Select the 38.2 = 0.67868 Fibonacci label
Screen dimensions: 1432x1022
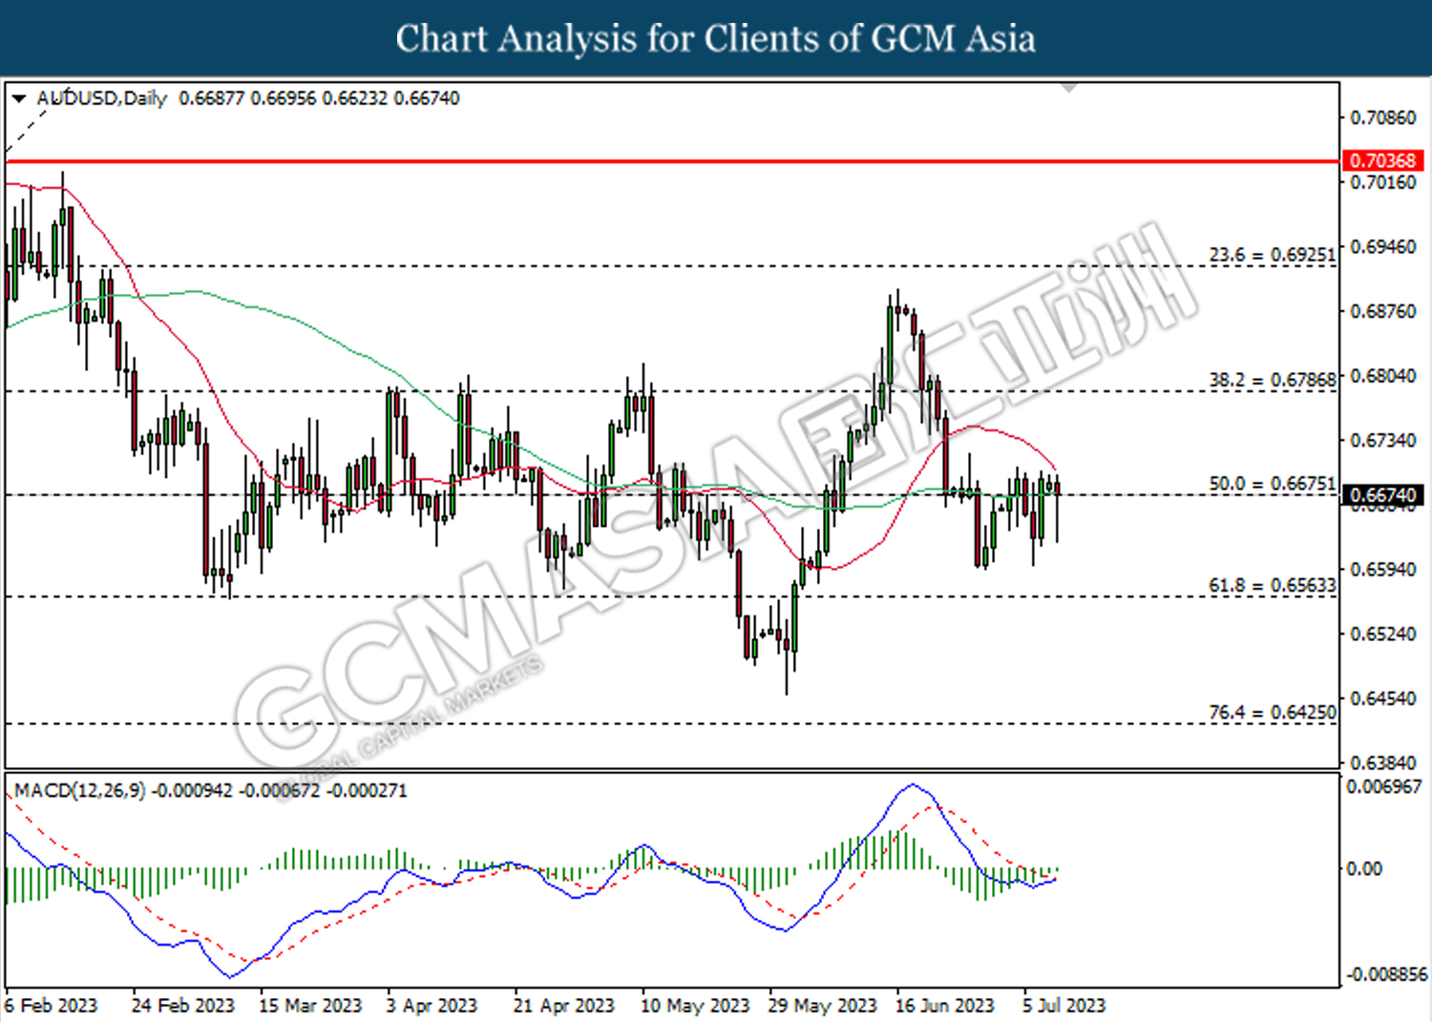click(x=1272, y=380)
